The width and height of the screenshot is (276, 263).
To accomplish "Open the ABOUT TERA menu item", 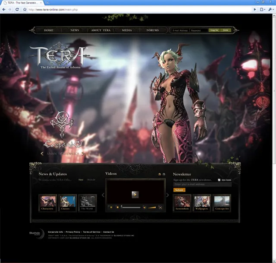I will [x=100, y=30].
